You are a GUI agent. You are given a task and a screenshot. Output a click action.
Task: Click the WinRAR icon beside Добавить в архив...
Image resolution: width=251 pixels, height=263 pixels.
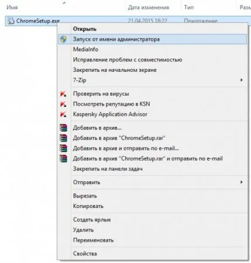tap(63, 128)
